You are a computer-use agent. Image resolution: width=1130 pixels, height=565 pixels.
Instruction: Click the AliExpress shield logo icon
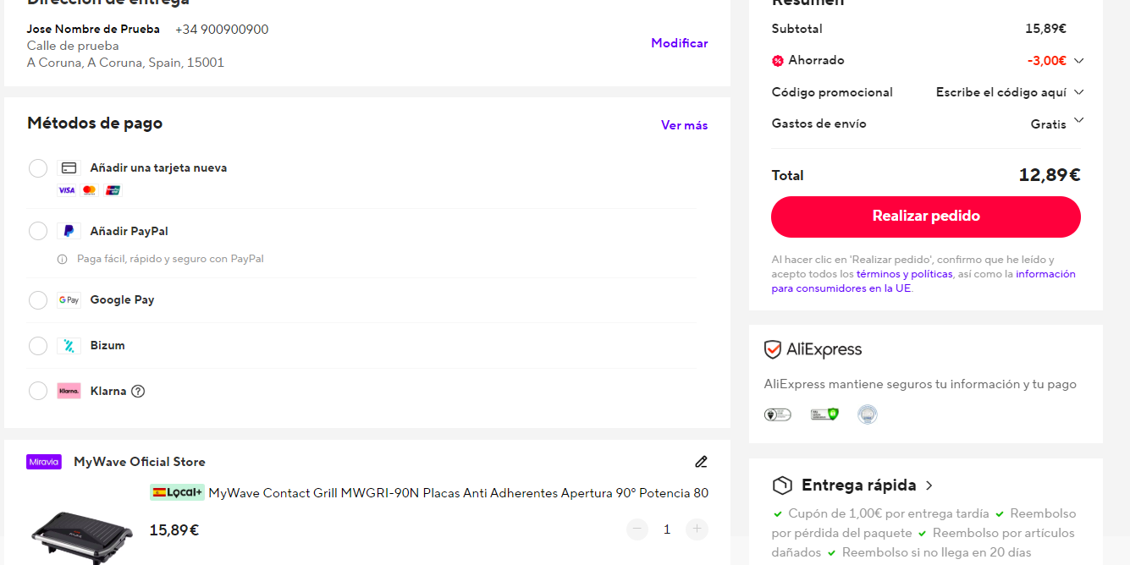772,349
